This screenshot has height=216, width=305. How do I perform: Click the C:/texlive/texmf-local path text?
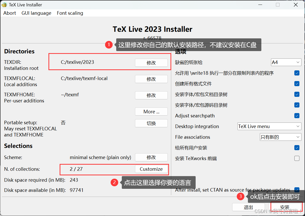pos(84,78)
